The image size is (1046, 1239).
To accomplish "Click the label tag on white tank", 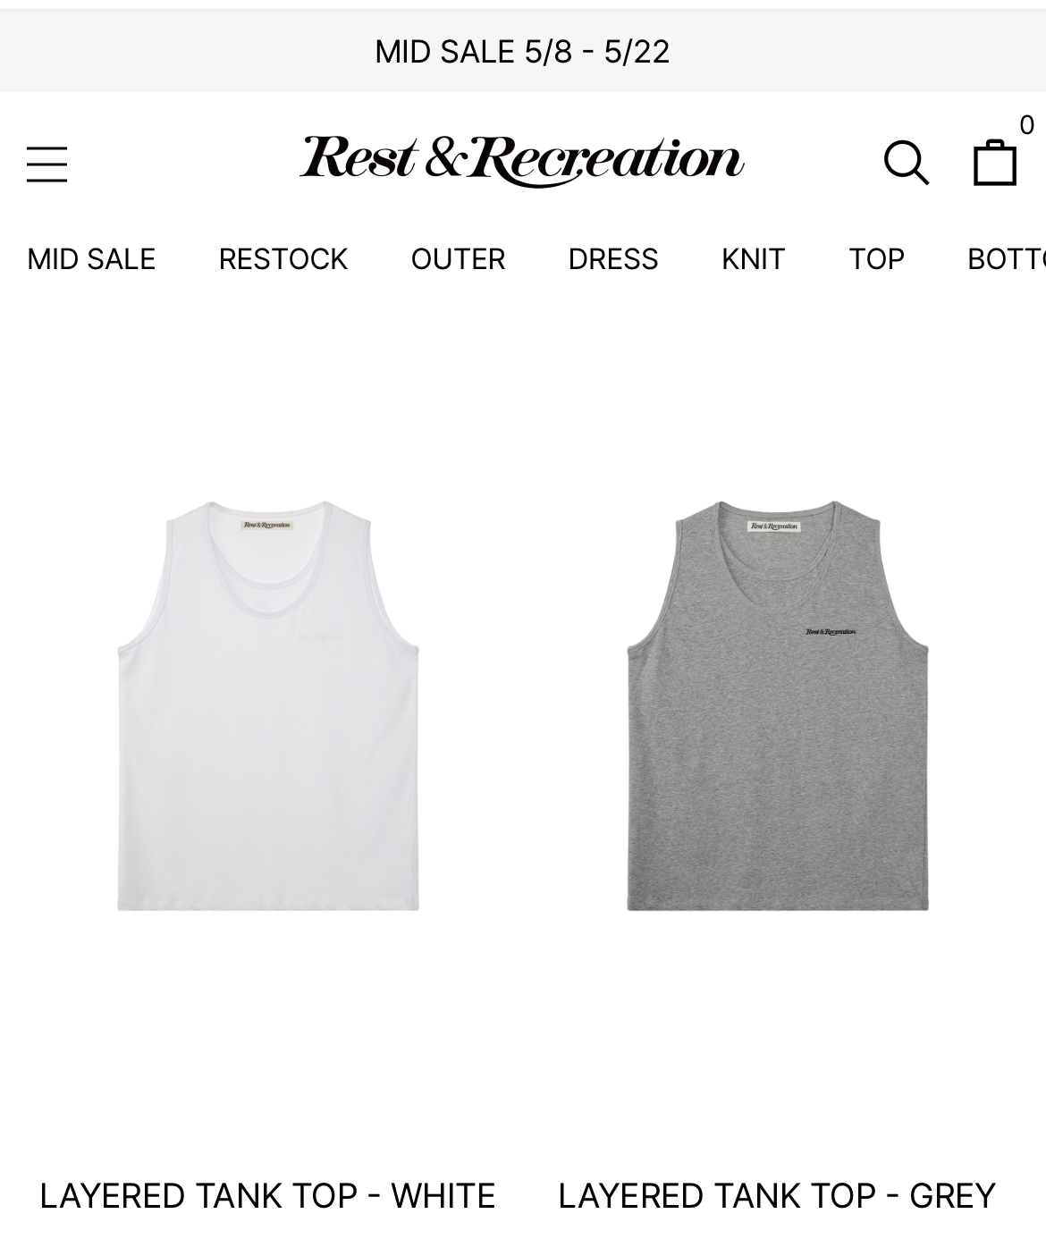I will (267, 526).
